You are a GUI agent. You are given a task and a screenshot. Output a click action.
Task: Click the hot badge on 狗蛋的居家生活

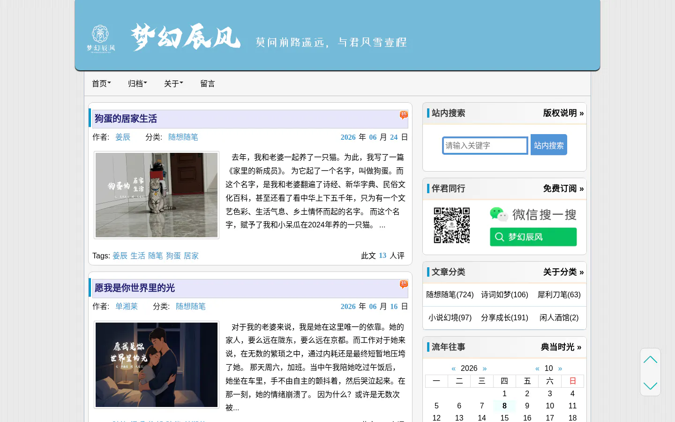tap(404, 115)
